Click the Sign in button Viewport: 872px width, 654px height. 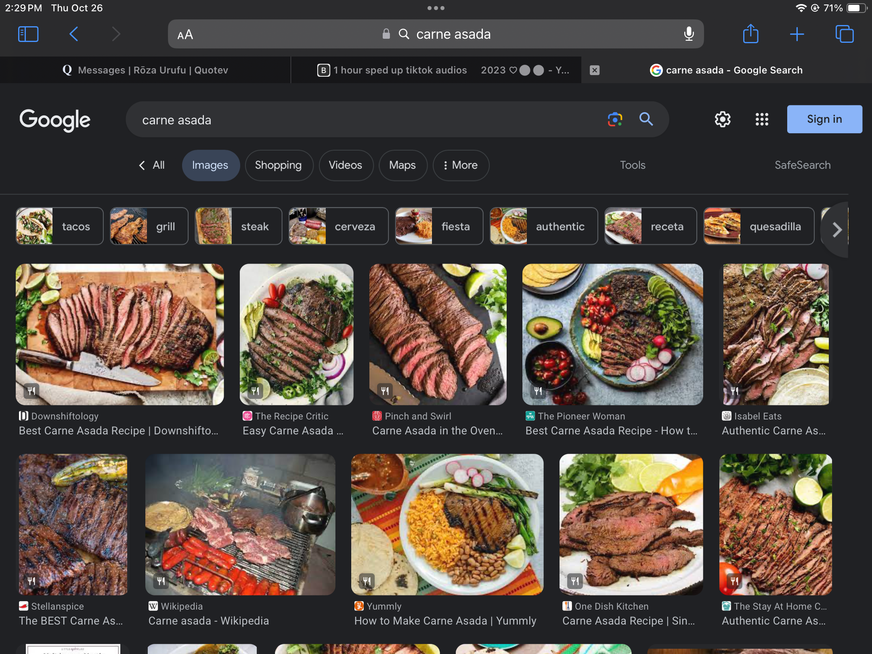pyautogui.click(x=824, y=119)
